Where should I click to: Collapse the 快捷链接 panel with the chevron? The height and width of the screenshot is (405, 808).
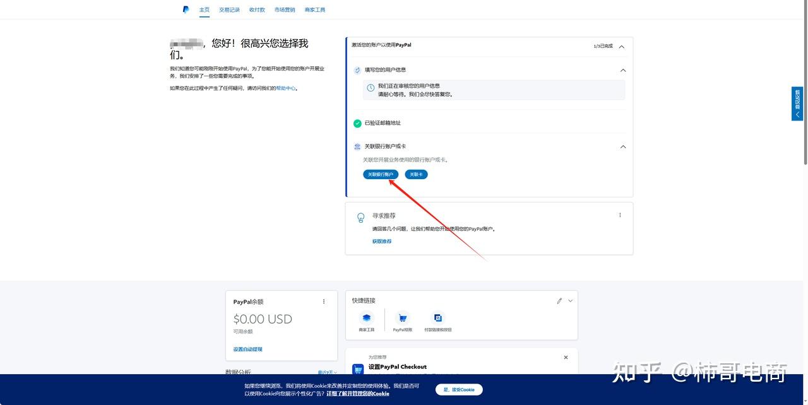click(571, 301)
